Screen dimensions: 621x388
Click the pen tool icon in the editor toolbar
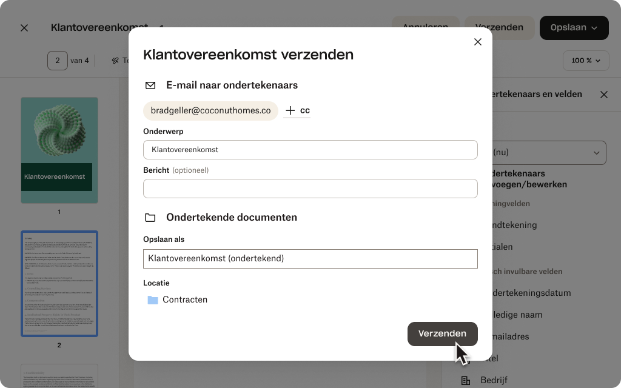(x=115, y=61)
